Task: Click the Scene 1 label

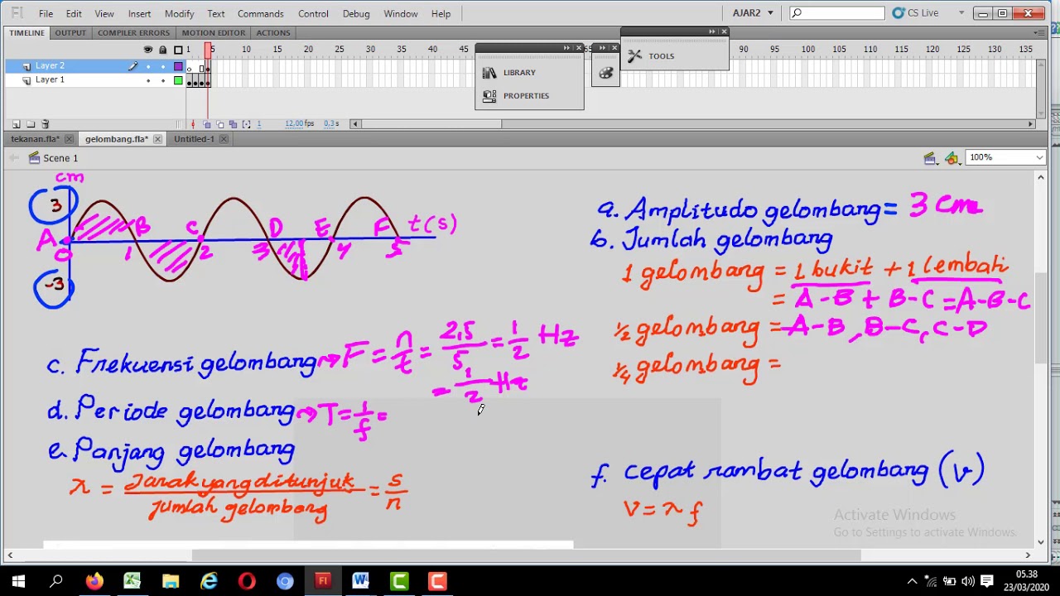Action: (x=60, y=158)
